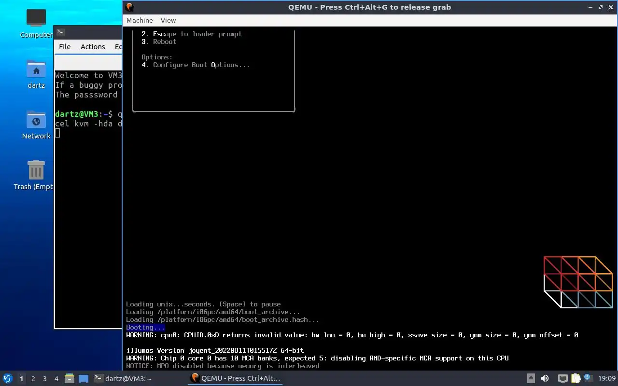This screenshot has height=386, width=618.
Task: Switch to workspace 3 in pager
Action: pyautogui.click(x=44, y=379)
